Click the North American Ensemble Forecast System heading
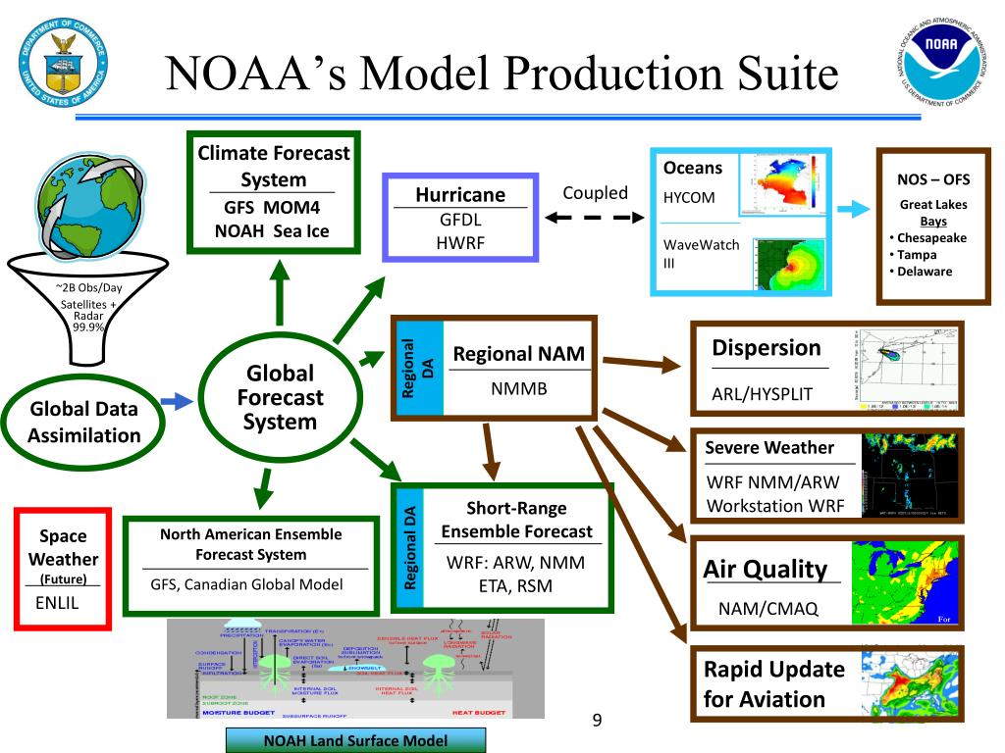The image size is (1005, 753). 250,544
